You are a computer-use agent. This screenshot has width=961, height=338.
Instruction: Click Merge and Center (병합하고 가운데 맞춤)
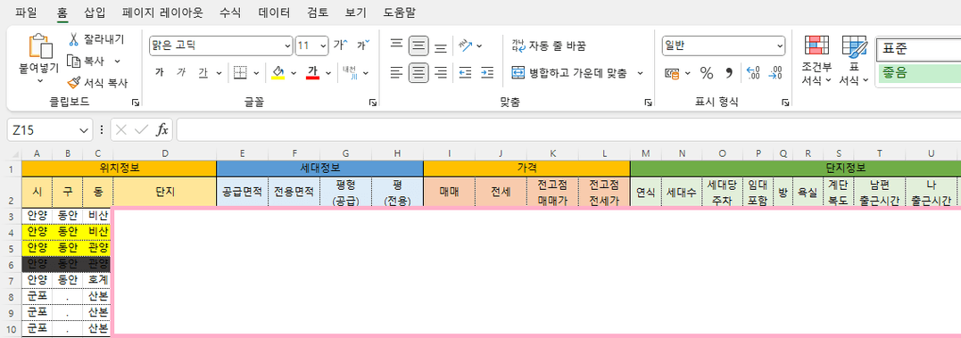tap(570, 73)
